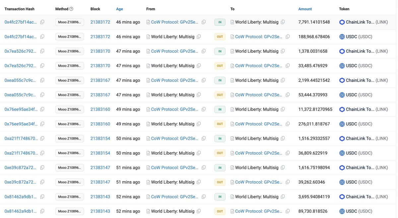Open transaction 0xa21f1748670 in the 1,516.29332557 row
This screenshot has width=398, height=218.
(21, 139)
